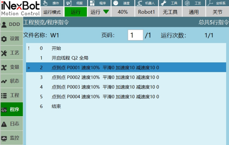Expand the 运行 program dropdown arrow
229x145 pixels.
click(106, 12)
